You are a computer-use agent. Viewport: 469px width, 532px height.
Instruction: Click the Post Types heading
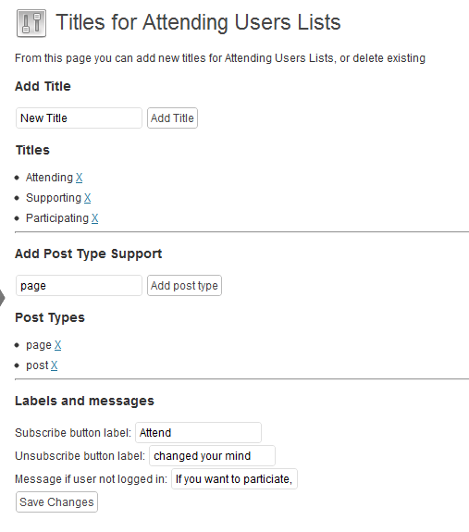pyautogui.click(x=50, y=317)
